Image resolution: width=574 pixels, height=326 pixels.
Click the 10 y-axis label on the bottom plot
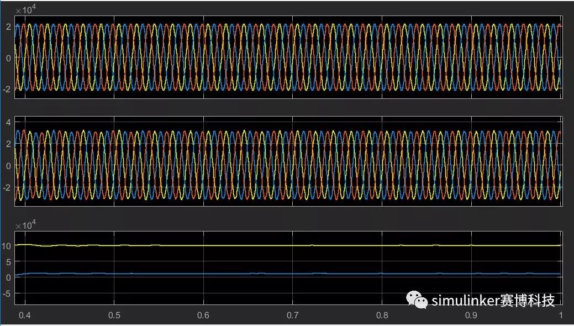pos(6,246)
